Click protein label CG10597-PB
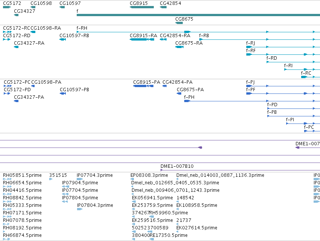Image resolution: width=320 pixels, height=241 pixels. click(x=74, y=90)
